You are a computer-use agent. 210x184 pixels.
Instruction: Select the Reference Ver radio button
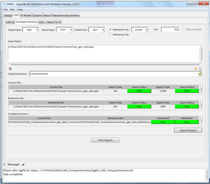coord(110,29)
